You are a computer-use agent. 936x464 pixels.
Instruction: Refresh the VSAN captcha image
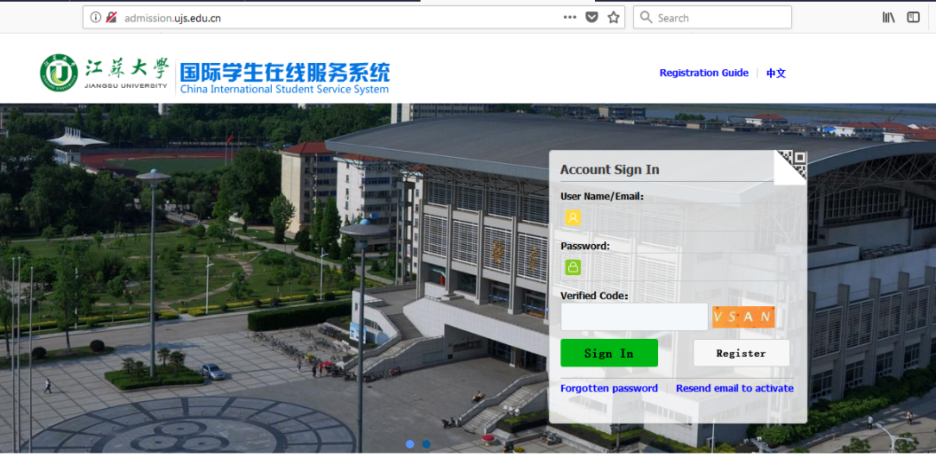click(x=743, y=317)
